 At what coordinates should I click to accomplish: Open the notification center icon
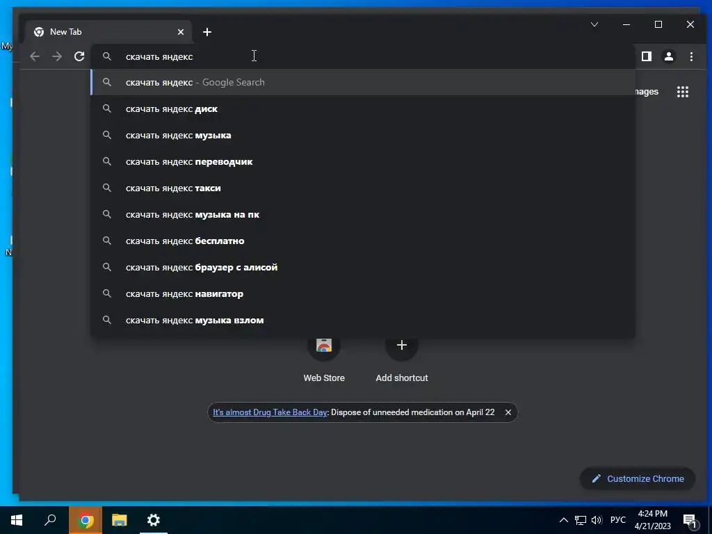pyautogui.click(x=690, y=520)
